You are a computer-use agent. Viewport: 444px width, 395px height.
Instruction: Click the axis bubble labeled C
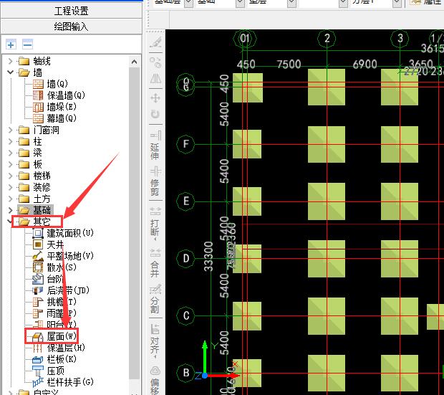point(185,315)
